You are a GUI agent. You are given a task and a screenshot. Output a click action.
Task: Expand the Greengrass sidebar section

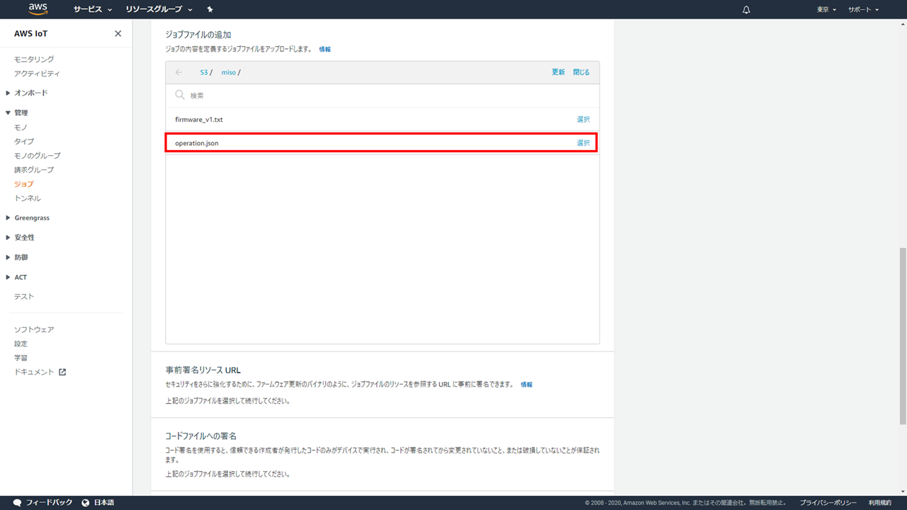(31, 217)
